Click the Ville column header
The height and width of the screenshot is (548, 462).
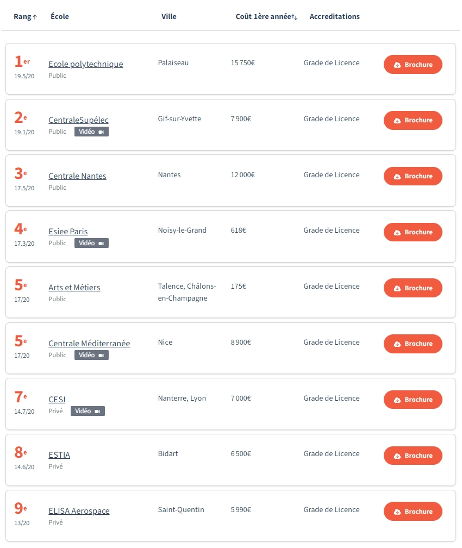pos(169,16)
